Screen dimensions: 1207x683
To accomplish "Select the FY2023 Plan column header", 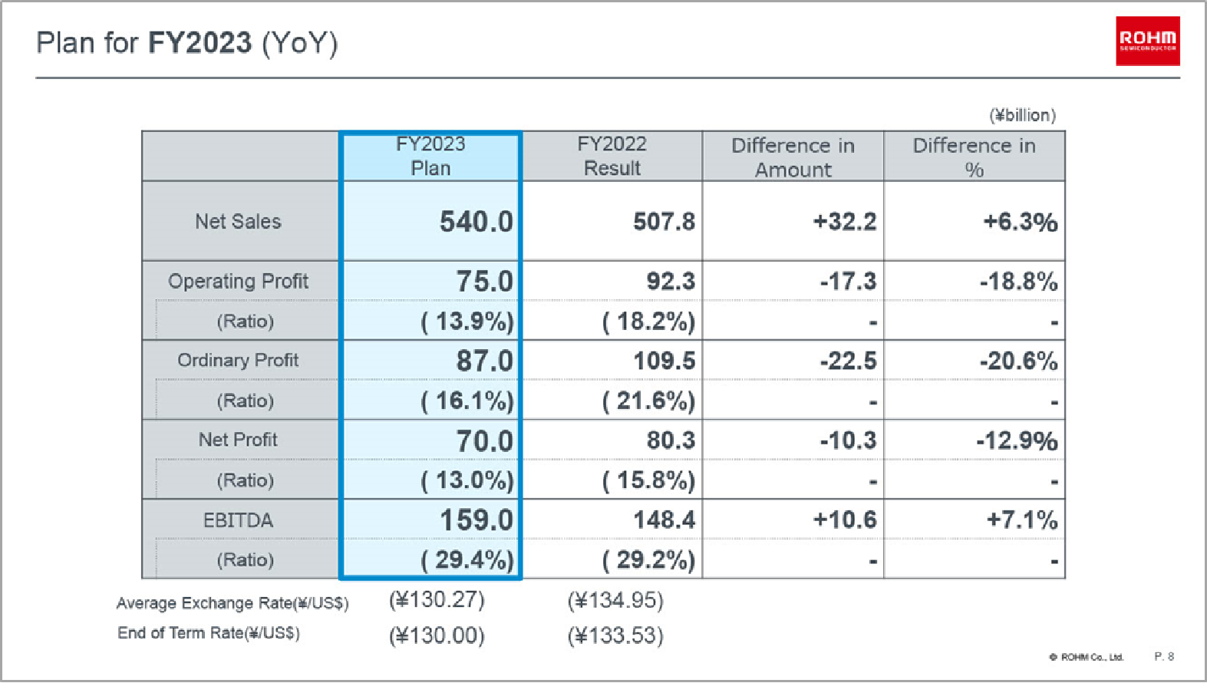I will click(430, 156).
